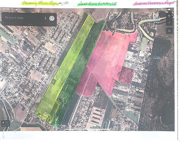This screenshot has width=180, height=141.
Task: Tap the 72% battery indicator
Action: 167,9
